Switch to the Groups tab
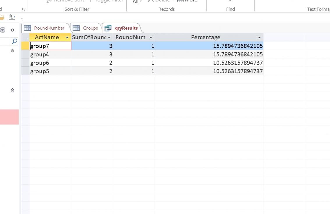The image size is (330, 214). tap(90, 28)
